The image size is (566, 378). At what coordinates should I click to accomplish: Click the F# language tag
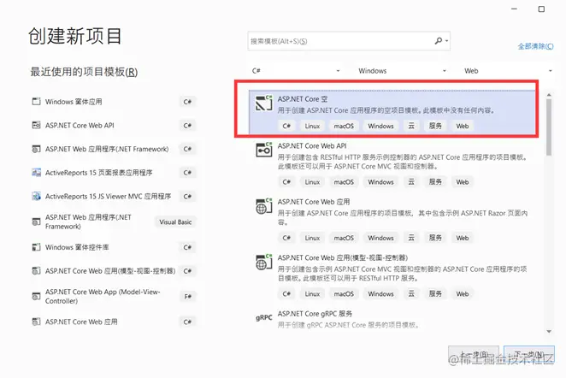188,297
